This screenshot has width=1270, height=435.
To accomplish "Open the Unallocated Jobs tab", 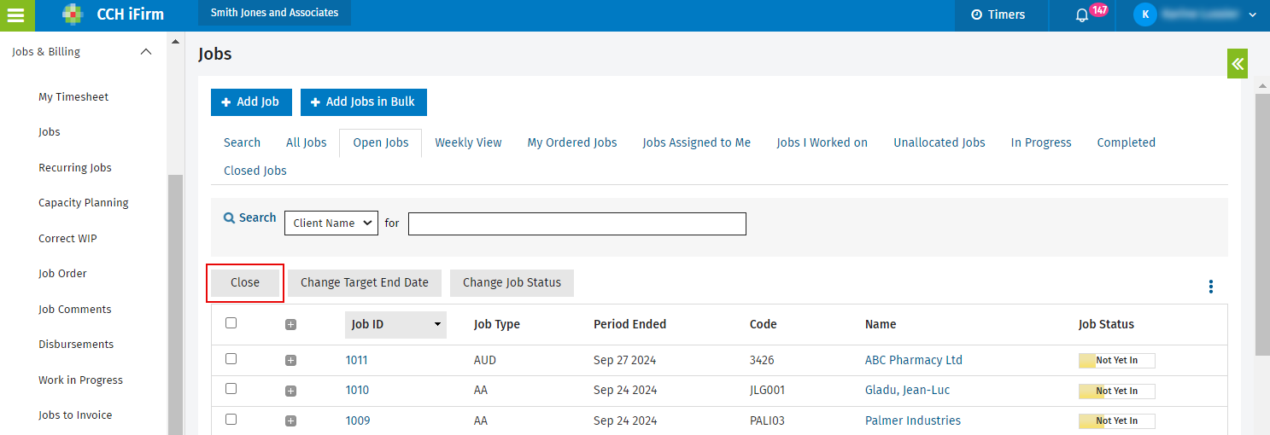I will click(939, 142).
